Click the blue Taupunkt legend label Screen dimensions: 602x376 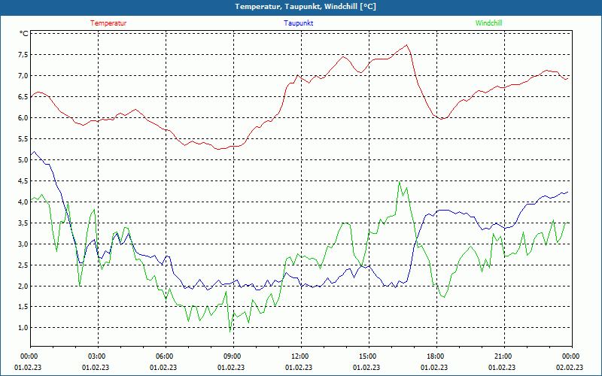[x=298, y=23]
